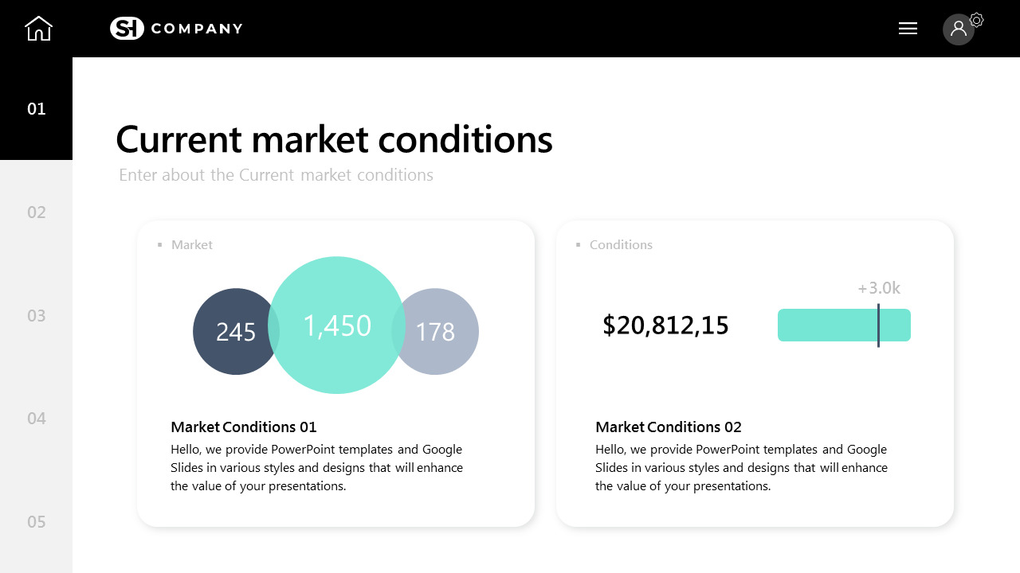Click the SH company logo

127,29
